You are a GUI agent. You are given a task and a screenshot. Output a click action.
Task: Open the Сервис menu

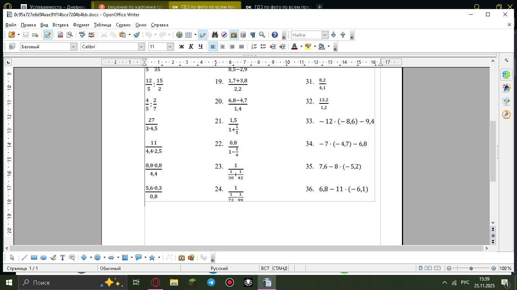(x=123, y=25)
